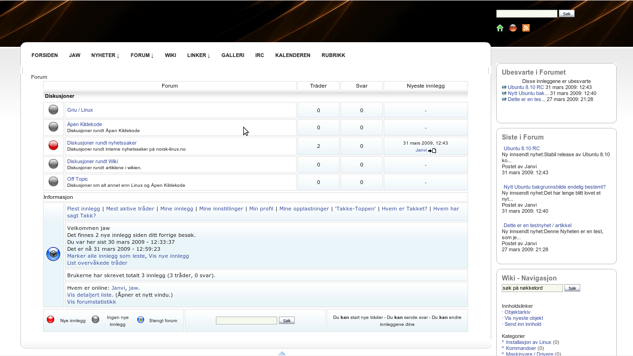Image resolution: width=633 pixels, height=356 pixels.
Task: Open Vis forumstatistikk link
Action: [x=91, y=302]
